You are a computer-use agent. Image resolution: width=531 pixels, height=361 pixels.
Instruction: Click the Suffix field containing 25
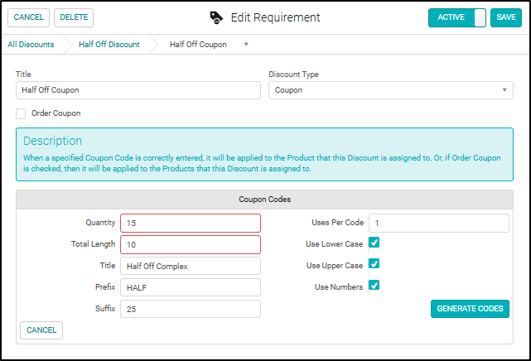(191, 309)
